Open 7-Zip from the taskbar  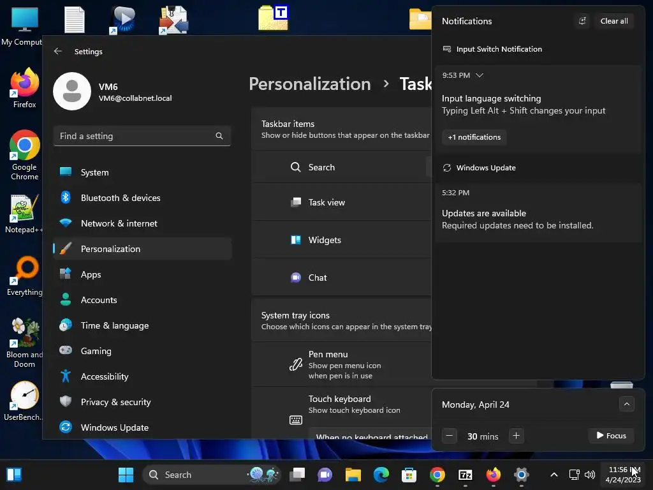465,475
